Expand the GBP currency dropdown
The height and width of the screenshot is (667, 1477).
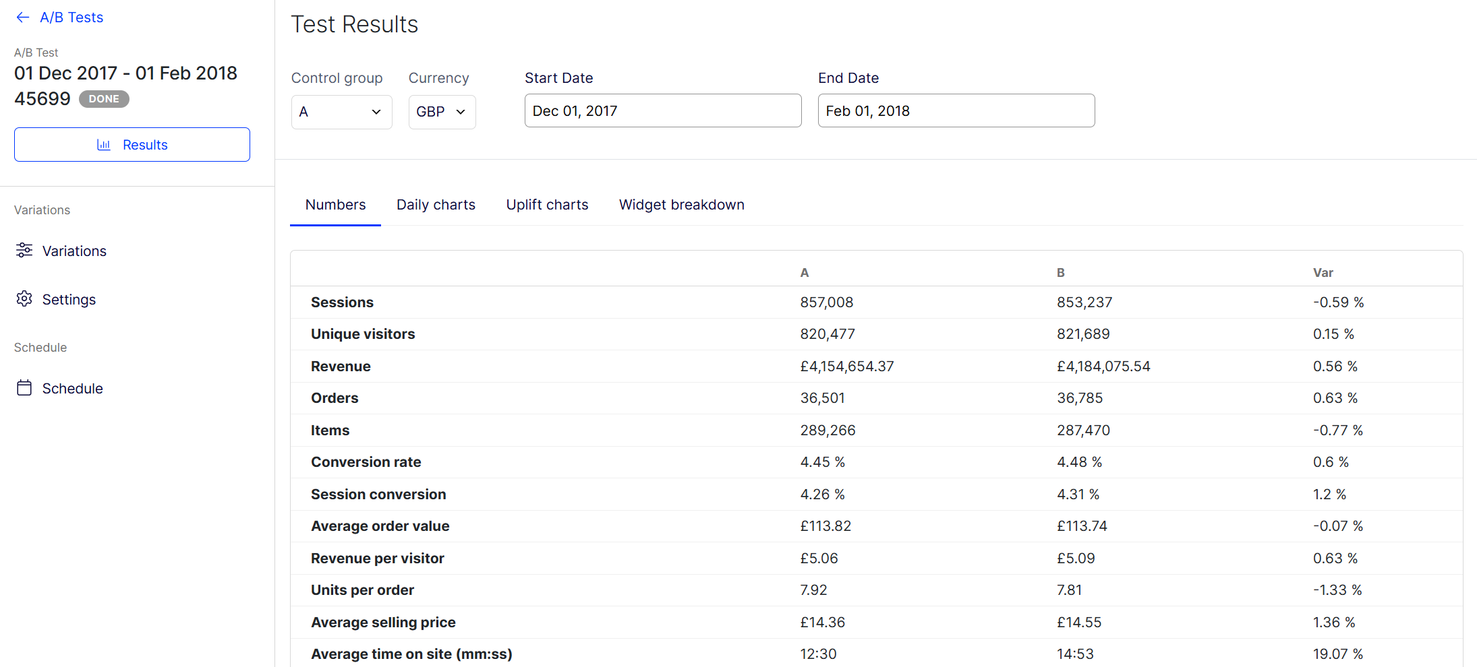442,112
